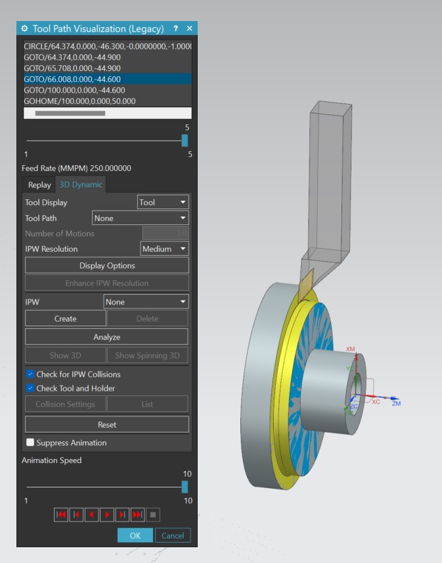This screenshot has height=563, width=442.
Task: Close the Tool Path Visualization dialog
Action: pyautogui.click(x=189, y=29)
